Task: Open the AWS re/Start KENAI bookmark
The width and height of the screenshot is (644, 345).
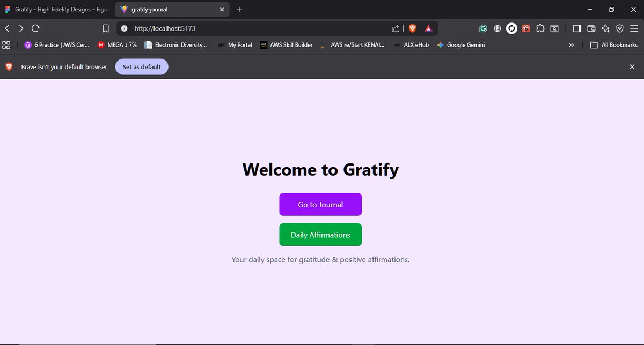Action: coord(352,45)
